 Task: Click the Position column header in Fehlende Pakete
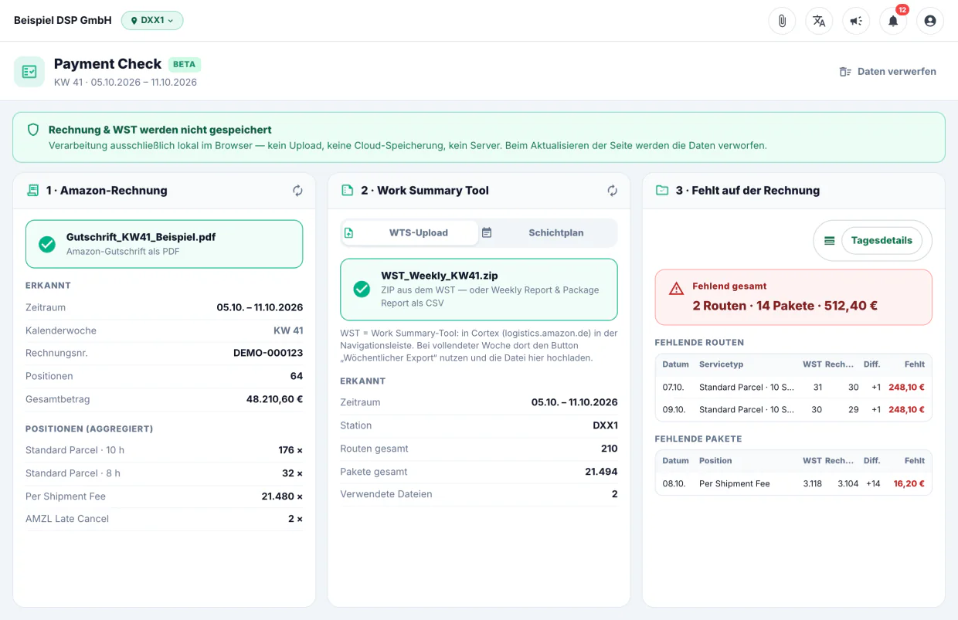(715, 461)
